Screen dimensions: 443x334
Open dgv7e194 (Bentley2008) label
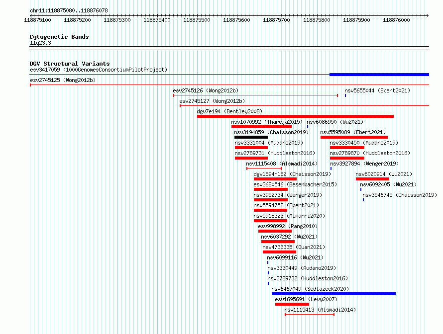(x=229, y=111)
